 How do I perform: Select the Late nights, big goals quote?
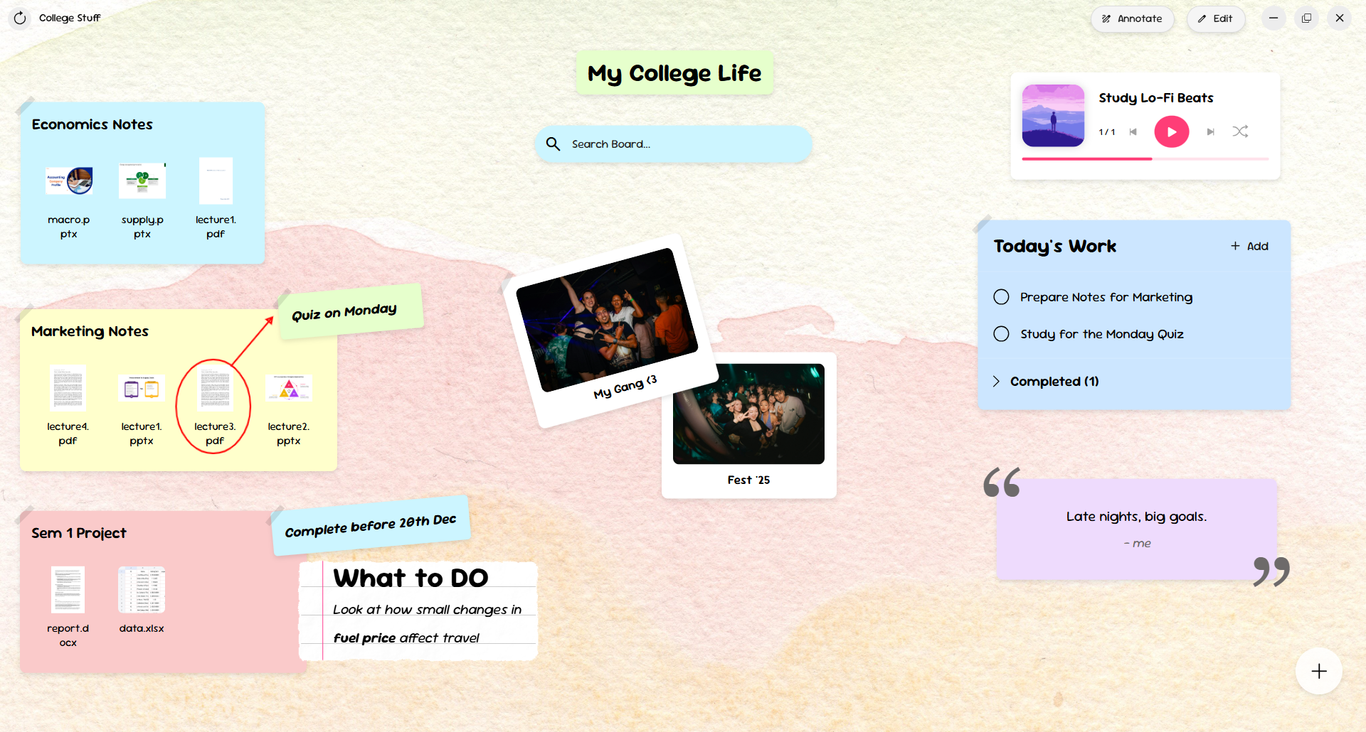coord(1136,529)
